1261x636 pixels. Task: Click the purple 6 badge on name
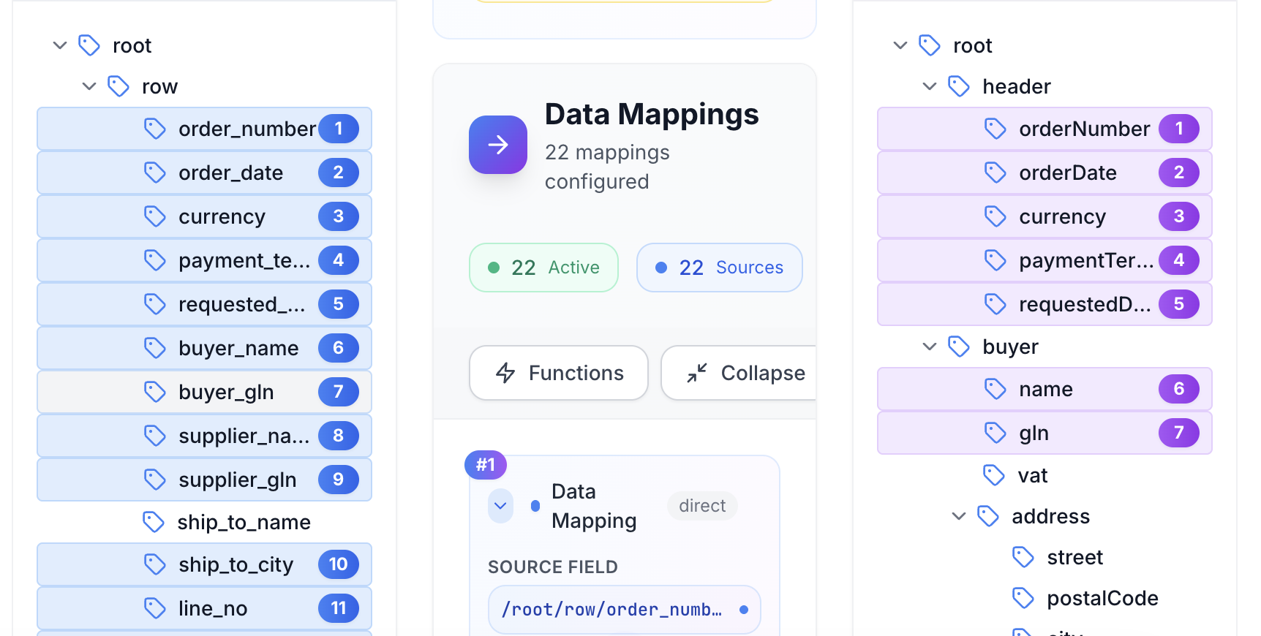[x=1178, y=389]
